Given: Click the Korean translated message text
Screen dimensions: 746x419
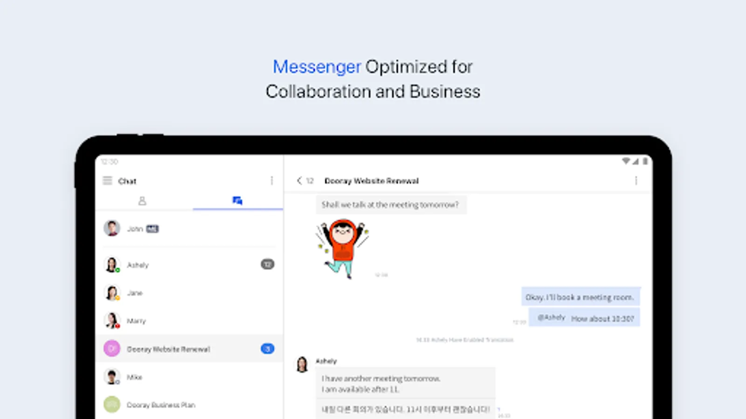Looking at the screenshot, I should click(x=406, y=409).
